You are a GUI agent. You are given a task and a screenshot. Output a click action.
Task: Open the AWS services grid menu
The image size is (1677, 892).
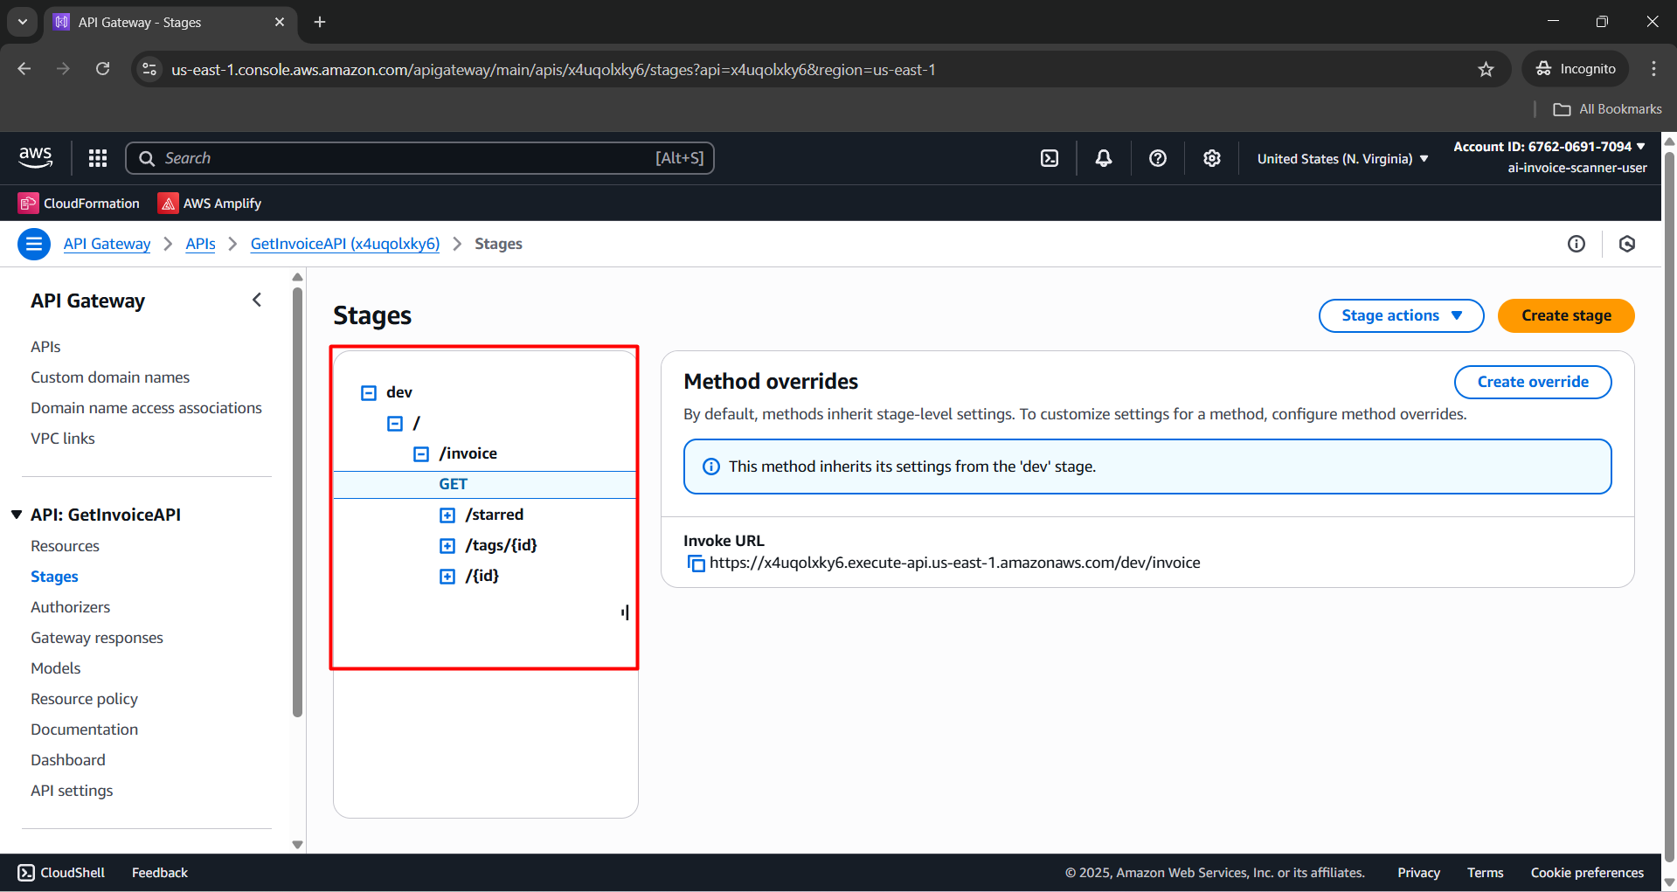pyautogui.click(x=98, y=158)
